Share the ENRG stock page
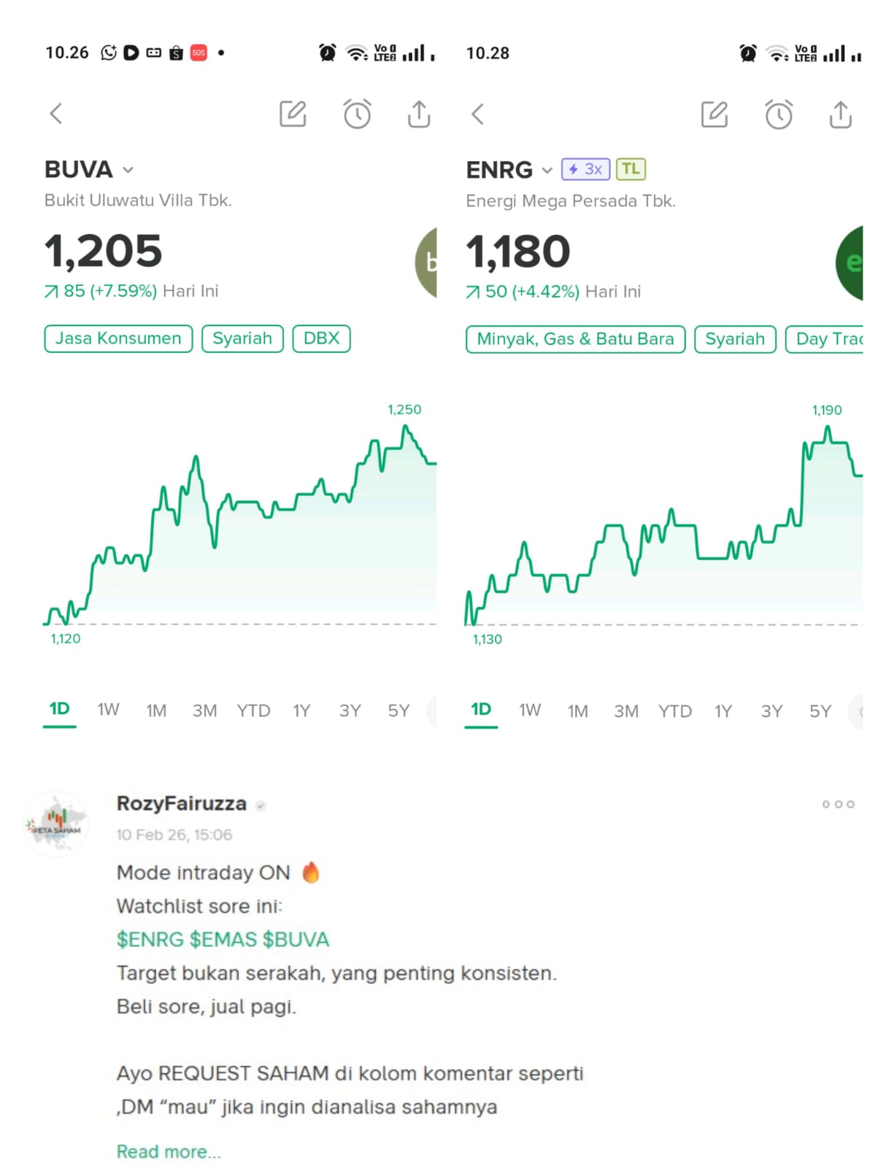 coord(841,114)
